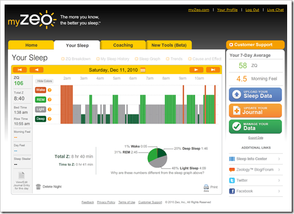294x214 pixels.
Task: Switch to the Home tab
Action: (x=31, y=45)
